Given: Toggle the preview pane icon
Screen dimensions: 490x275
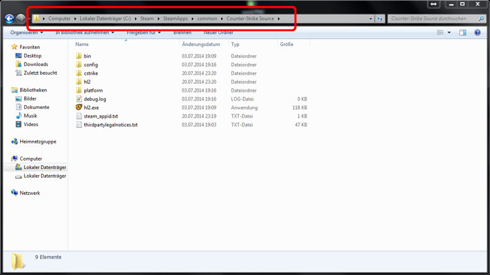Looking at the screenshot, I should [x=463, y=32].
